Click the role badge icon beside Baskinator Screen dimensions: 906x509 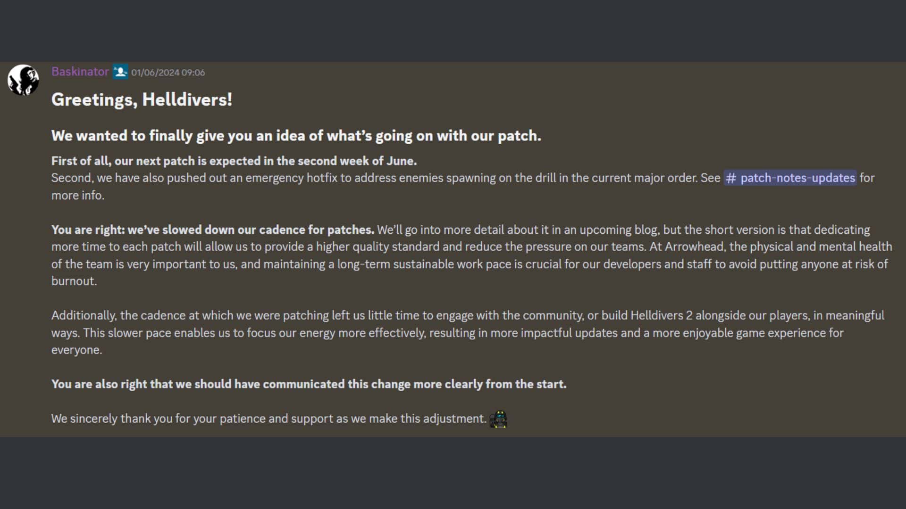point(120,72)
